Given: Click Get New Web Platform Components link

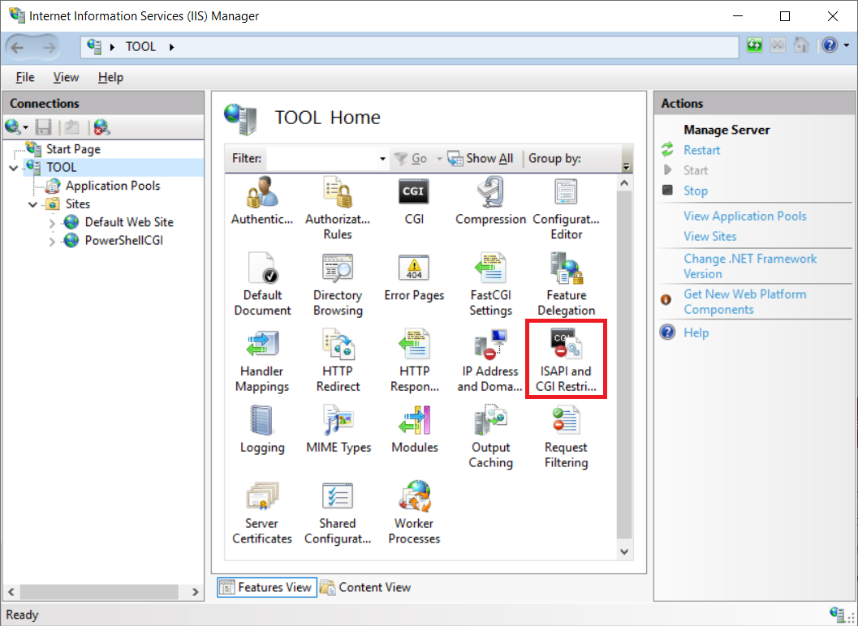Looking at the screenshot, I should [x=744, y=302].
